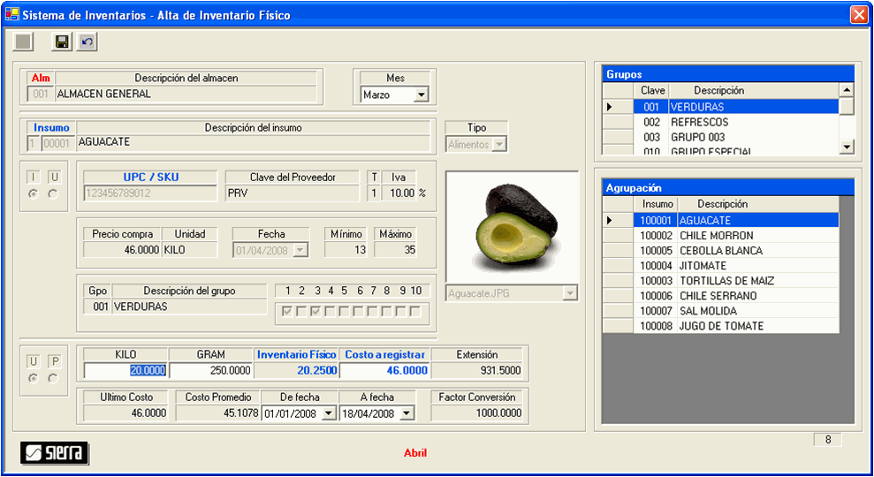Click the Clave column header in Grupos
The height and width of the screenshot is (477, 874).
point(652,90)
